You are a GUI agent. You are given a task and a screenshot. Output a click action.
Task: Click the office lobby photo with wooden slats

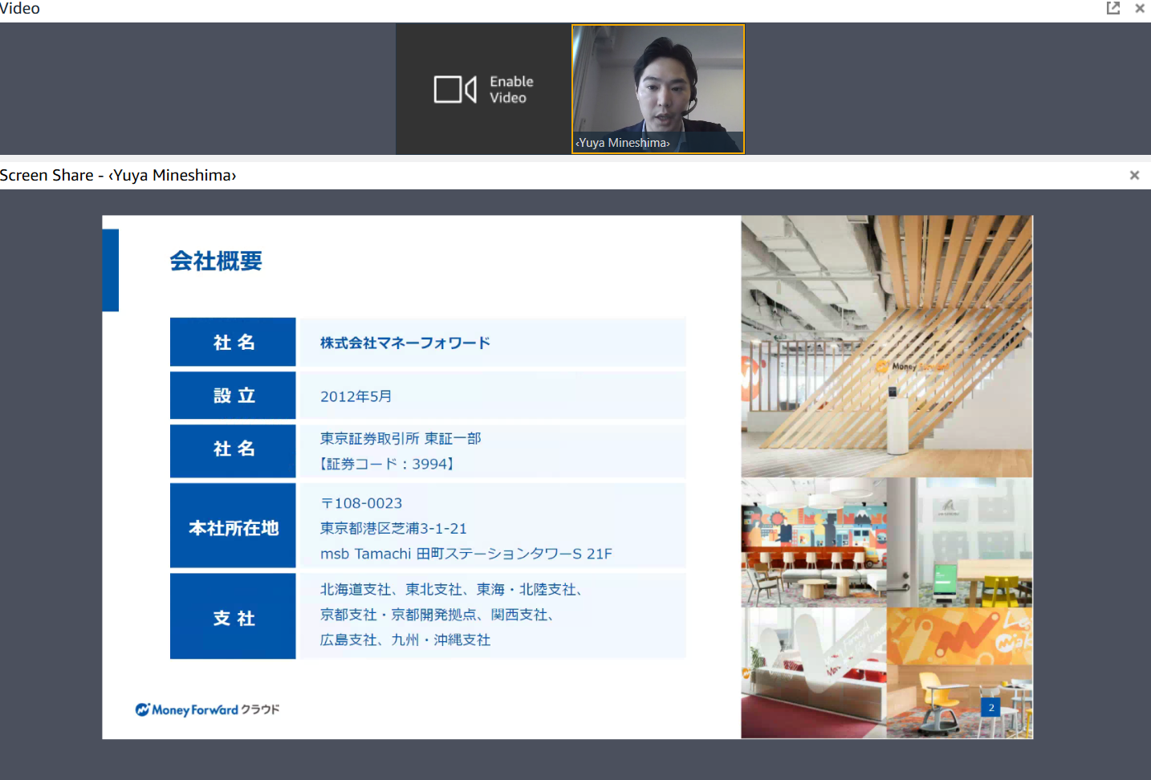pos(886,346)
